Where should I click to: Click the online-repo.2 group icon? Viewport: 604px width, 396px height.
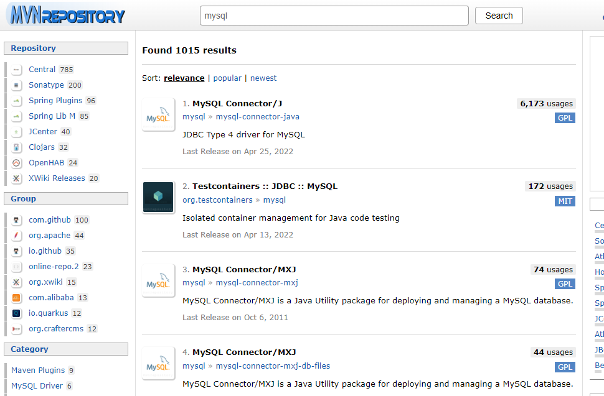click(16, 267)
